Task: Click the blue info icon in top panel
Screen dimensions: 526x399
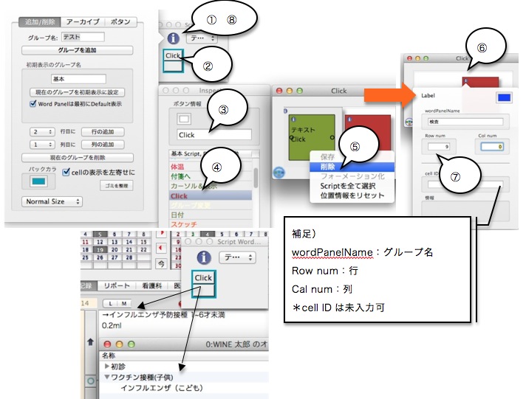Action: (x=173, y=38)
